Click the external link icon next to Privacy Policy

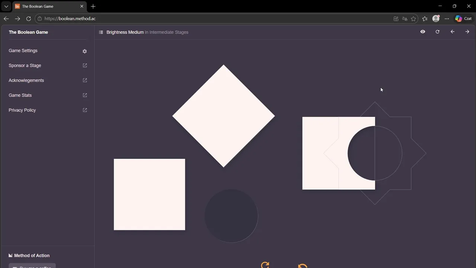[85, 110]
